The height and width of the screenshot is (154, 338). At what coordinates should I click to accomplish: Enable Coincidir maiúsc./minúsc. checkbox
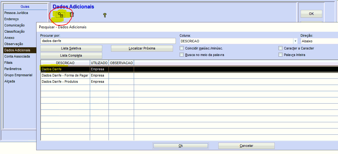[x=182, y=48]
